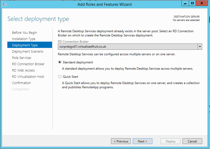Jump to the Deployment Scenario step
Screen dimensions: 210x149
pyautogui.click(x=27, y=52)
